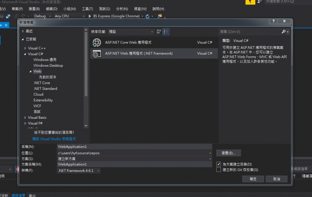
Task: Click the green Start debugging arrow
Action: [90, 16]
